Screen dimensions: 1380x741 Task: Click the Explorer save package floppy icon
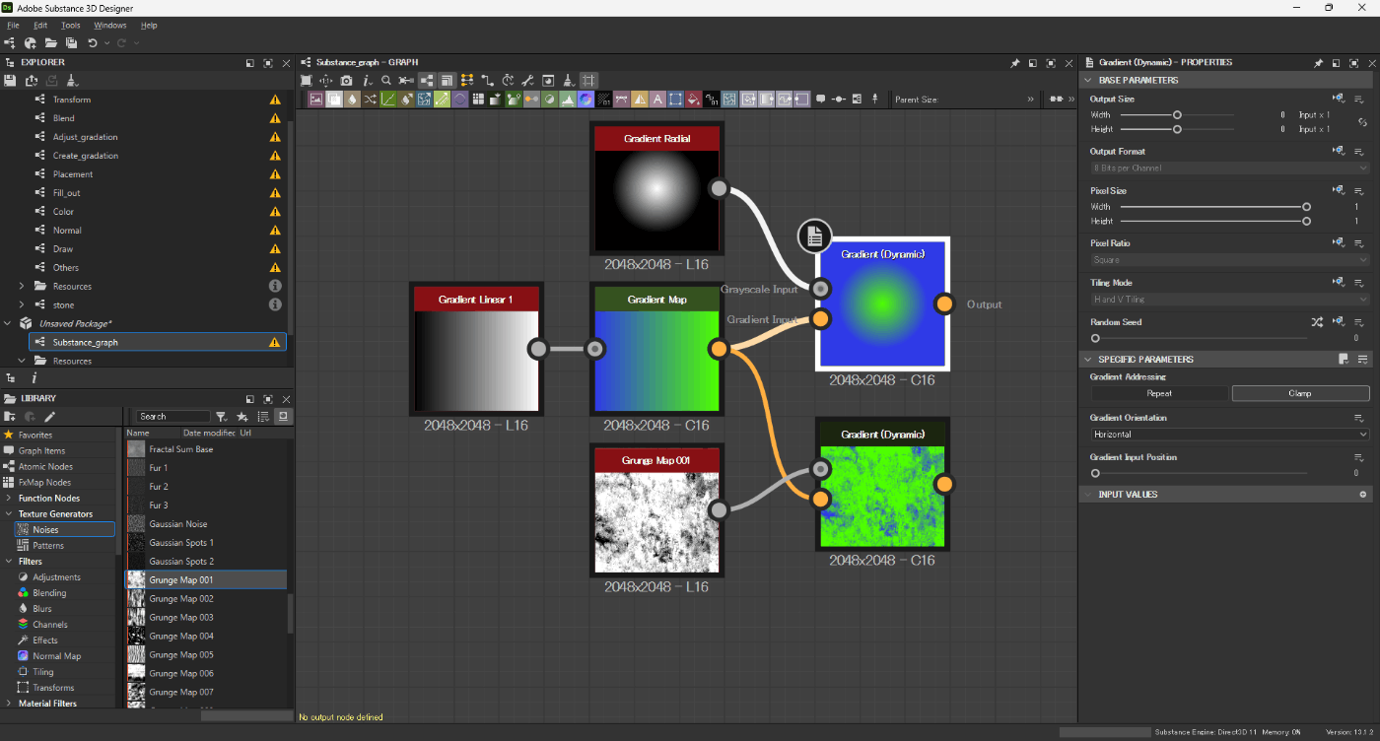[10, 81]
